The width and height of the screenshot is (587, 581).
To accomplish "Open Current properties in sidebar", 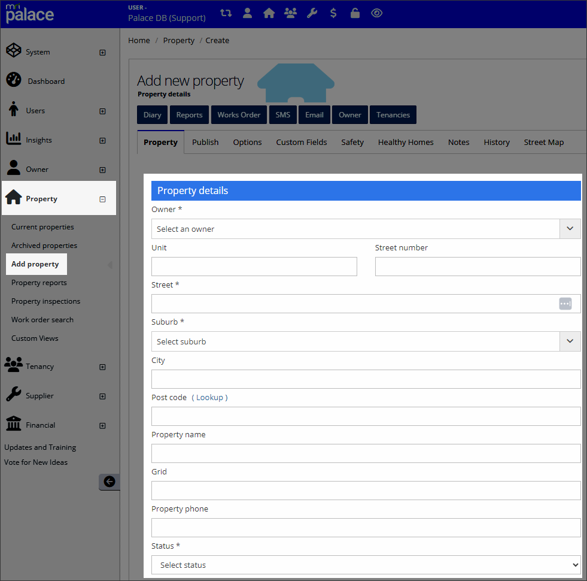I will [42, 227].
